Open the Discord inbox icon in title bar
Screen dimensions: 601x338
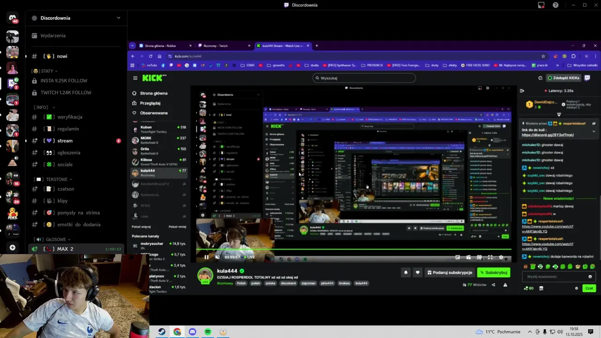541,5
